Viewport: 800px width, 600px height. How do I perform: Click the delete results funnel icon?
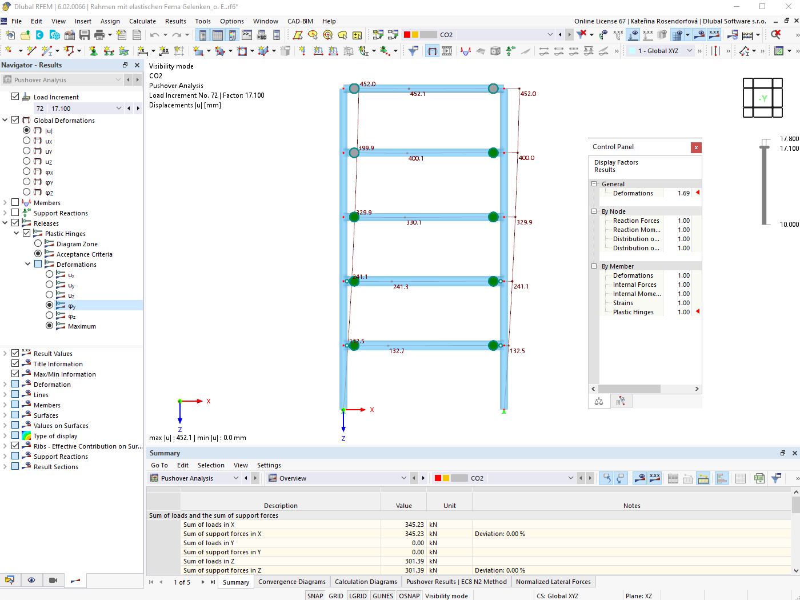pyautogui.click(x=582, y=35)
